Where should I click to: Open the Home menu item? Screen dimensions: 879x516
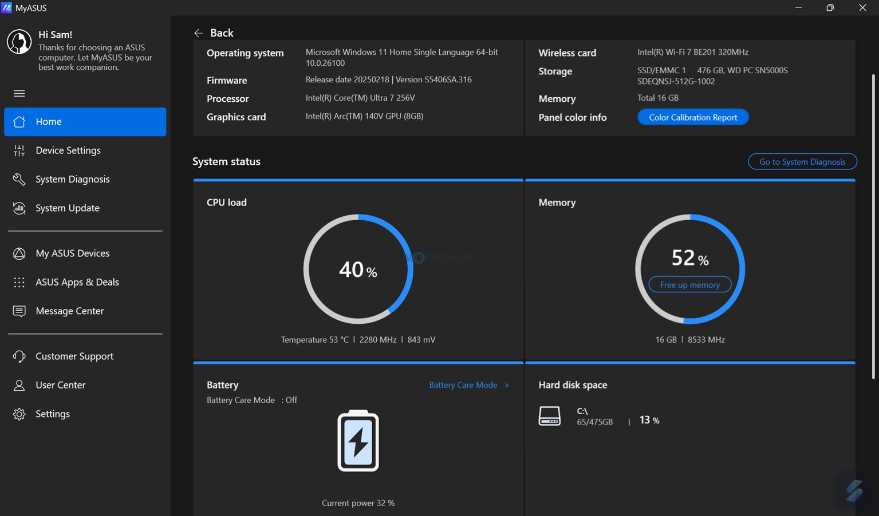pyautogui.click(x=85, y=122)
